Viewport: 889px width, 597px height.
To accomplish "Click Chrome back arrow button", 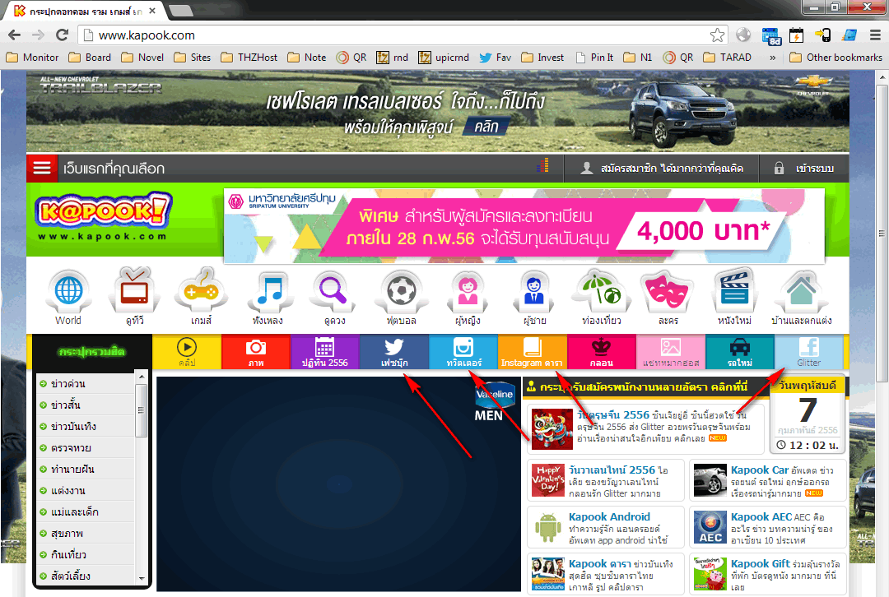I will (14, 35).
